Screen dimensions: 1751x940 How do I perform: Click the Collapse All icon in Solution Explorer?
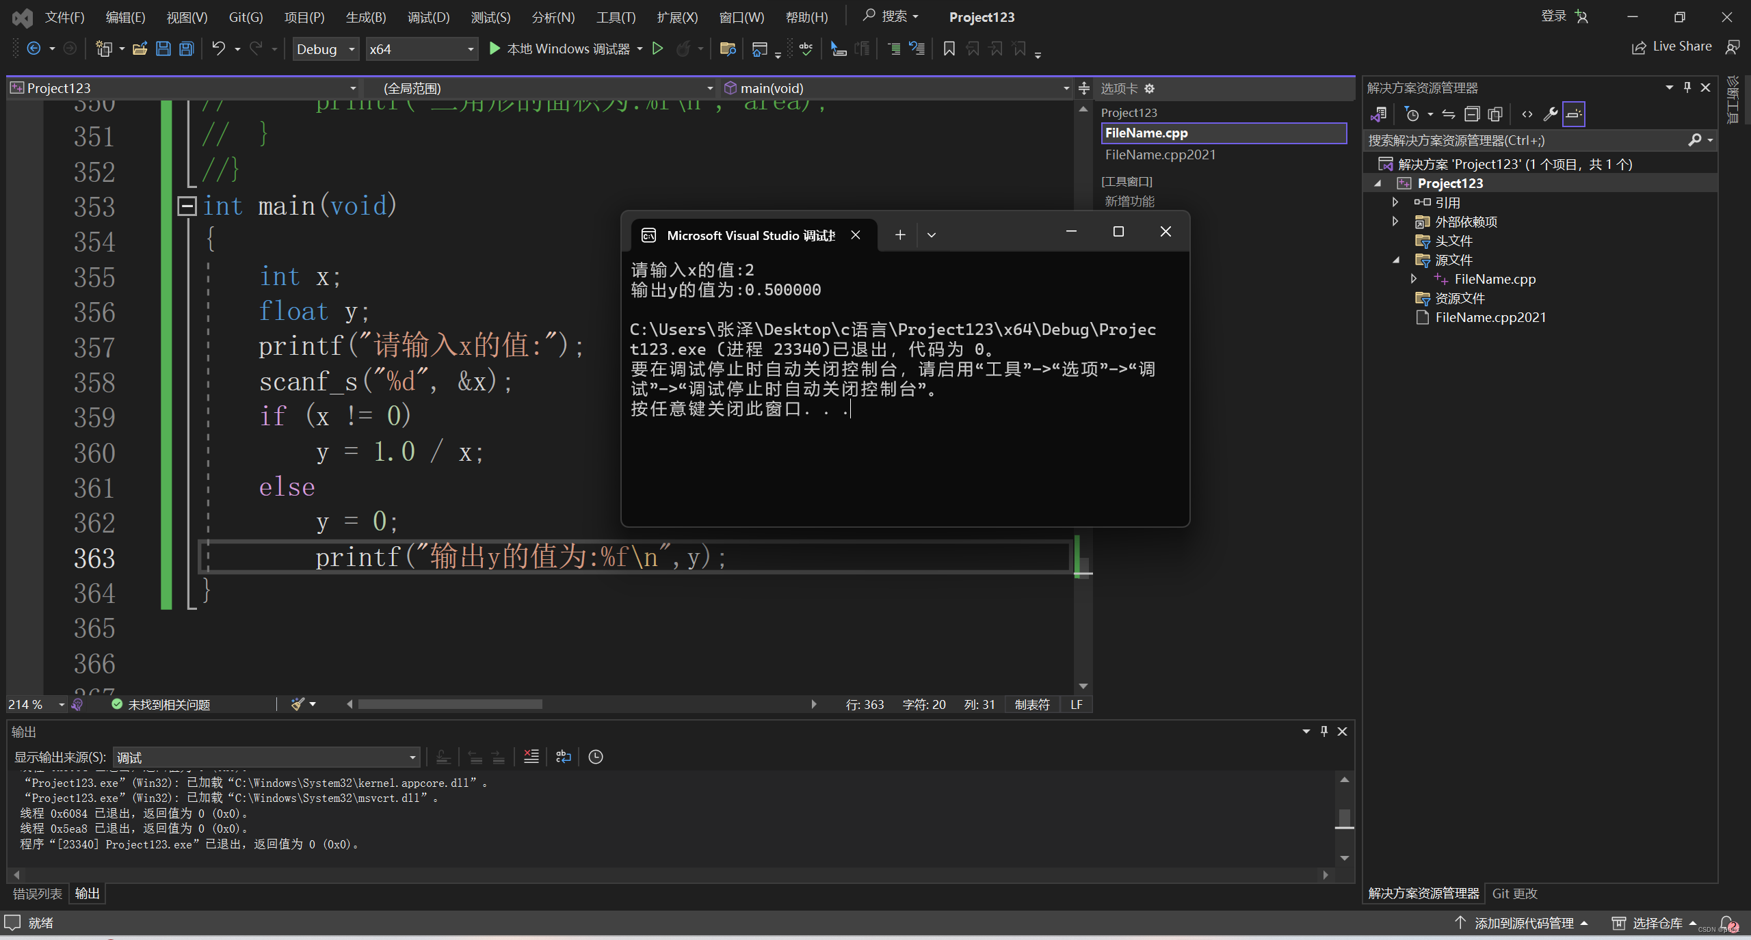tap(1471, 114)
